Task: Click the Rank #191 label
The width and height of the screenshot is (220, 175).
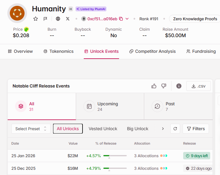Action: 149,19
